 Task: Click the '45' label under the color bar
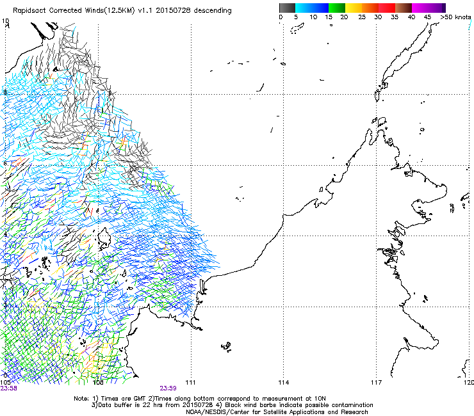coord(427,17)
